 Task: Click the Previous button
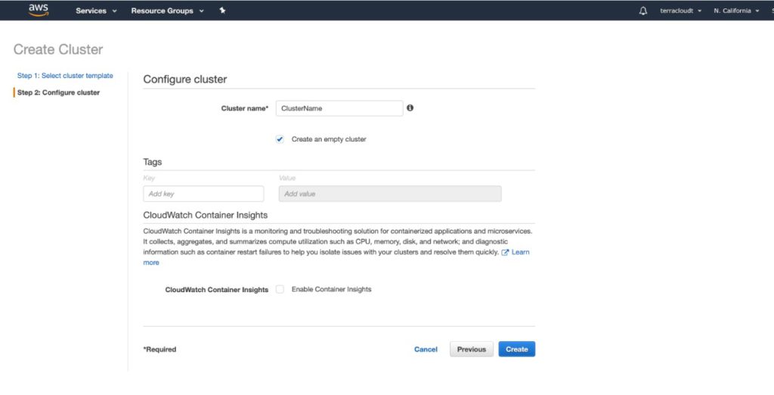[x=472, y=349]
